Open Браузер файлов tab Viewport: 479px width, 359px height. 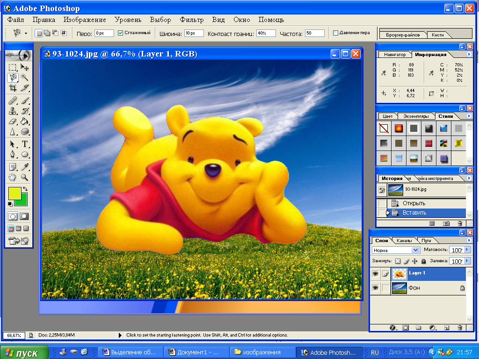[402, 35]
